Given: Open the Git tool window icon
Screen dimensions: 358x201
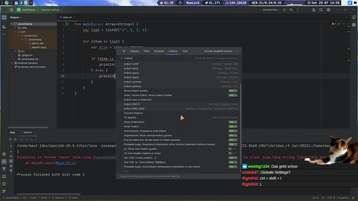Looking at the screenshot, I should [x=4, y=191].
